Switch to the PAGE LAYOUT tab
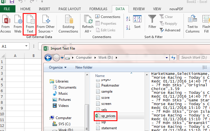This screenshot has height=131, width=210. click(70, 9)
